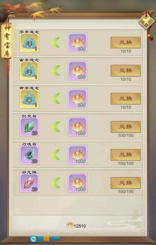
Task: Tap the 1000 lotus cost icon for 剑灵石
Action: tap(77, 127)
